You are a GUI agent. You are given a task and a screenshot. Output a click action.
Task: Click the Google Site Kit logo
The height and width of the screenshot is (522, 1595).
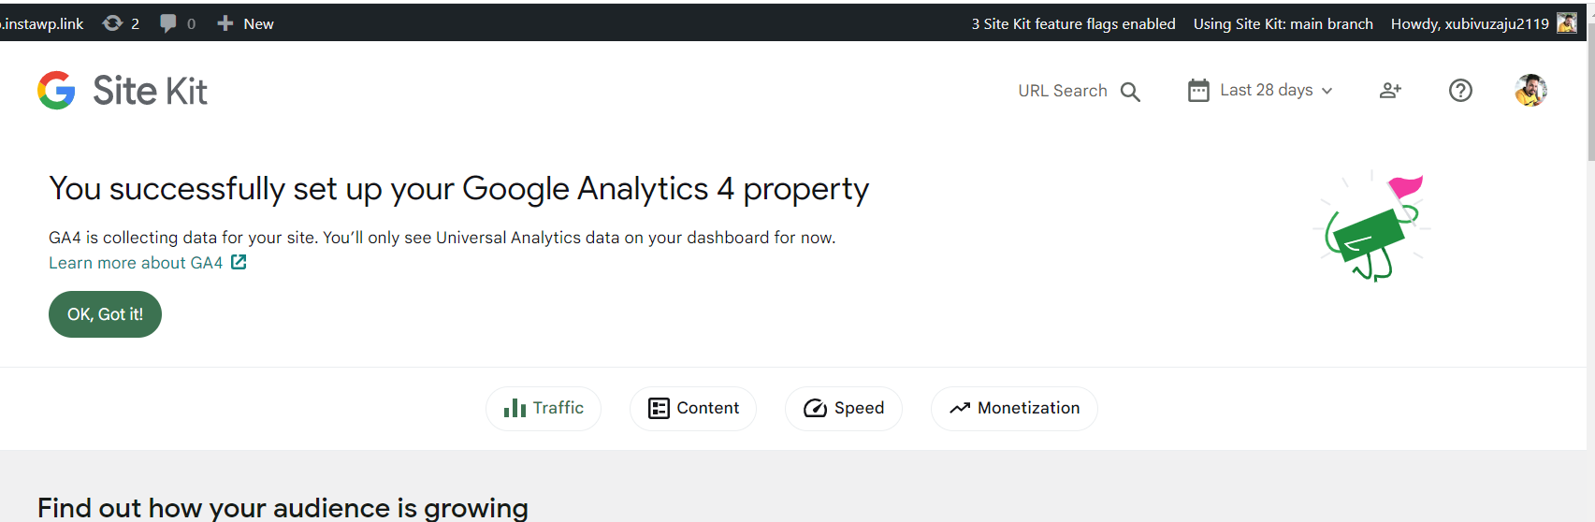122,91
